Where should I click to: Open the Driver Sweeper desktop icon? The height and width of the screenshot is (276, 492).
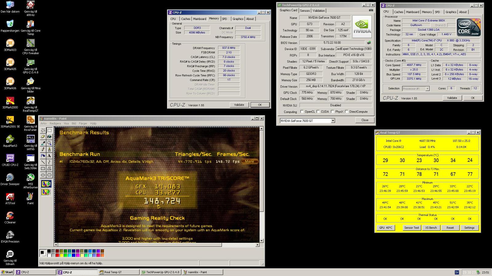point(10,179)
